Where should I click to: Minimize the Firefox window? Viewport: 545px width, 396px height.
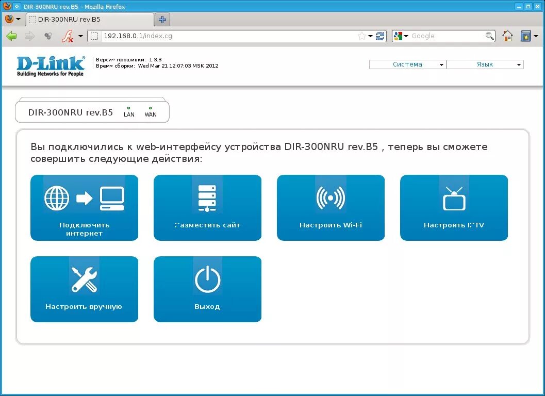click(519, 6)
